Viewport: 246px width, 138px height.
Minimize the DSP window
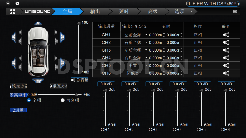8,3
